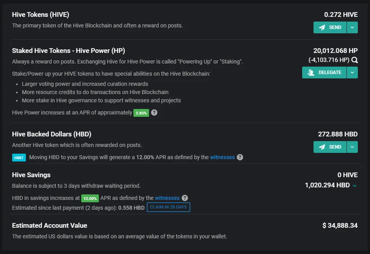Click the person icon on DELEGATE button
The width and height of the screenshot is (370, 254).
tap(311, 73)
